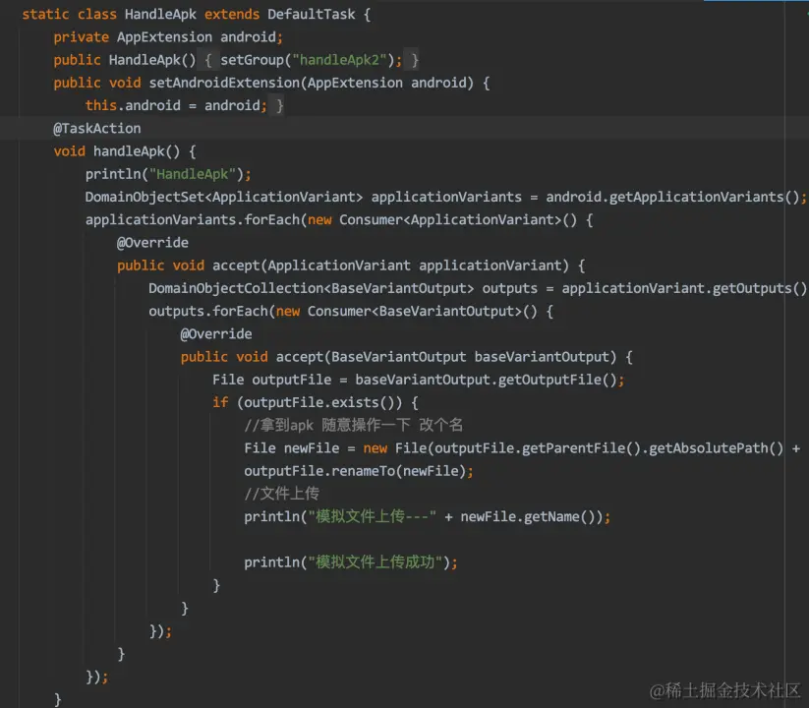This screenshot has width=809, height=708.
Task: Select the 'DefaultTask' superclass name
Action: (x=311, y=15)
